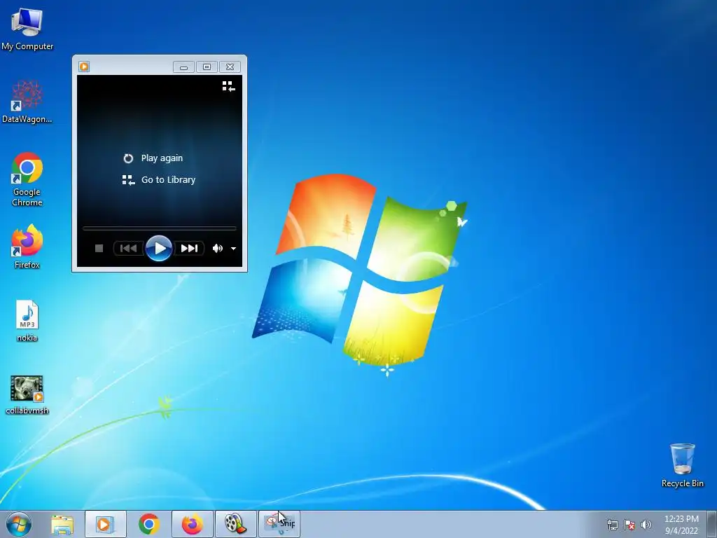Open Chrome from the taskbar

click(148, 524)
